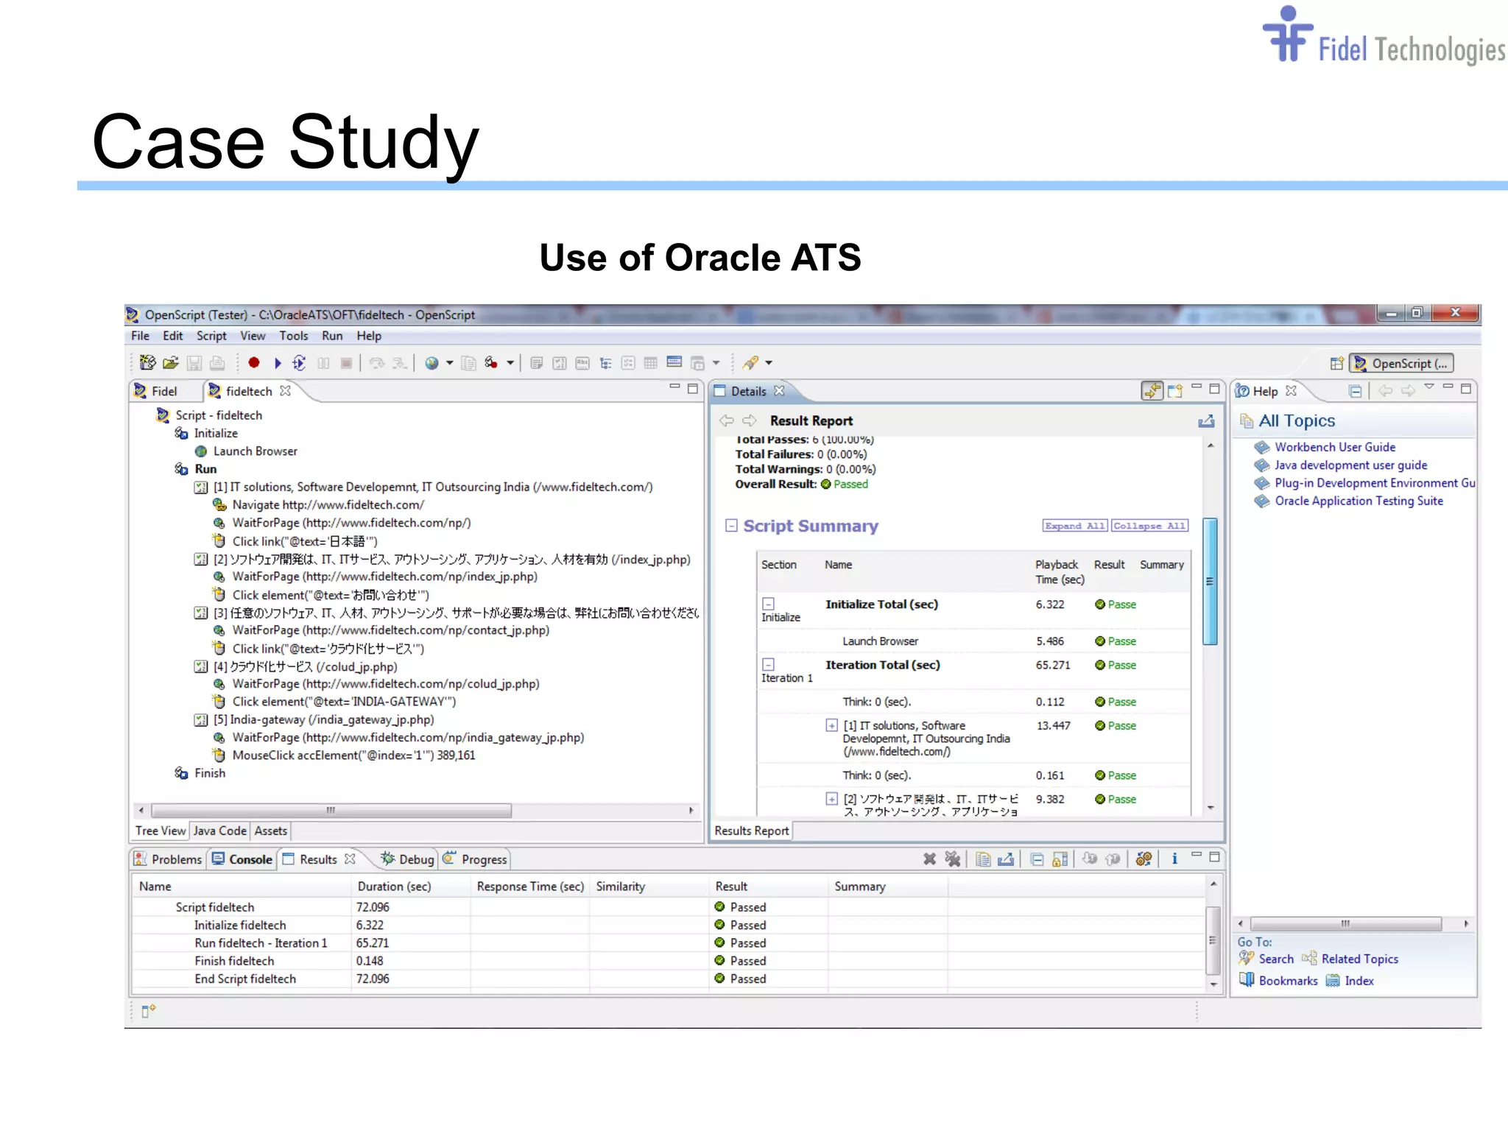Click the blue info icon in Results toolbar
Screen dimensions: 1508x1131
click(1174, 859)
